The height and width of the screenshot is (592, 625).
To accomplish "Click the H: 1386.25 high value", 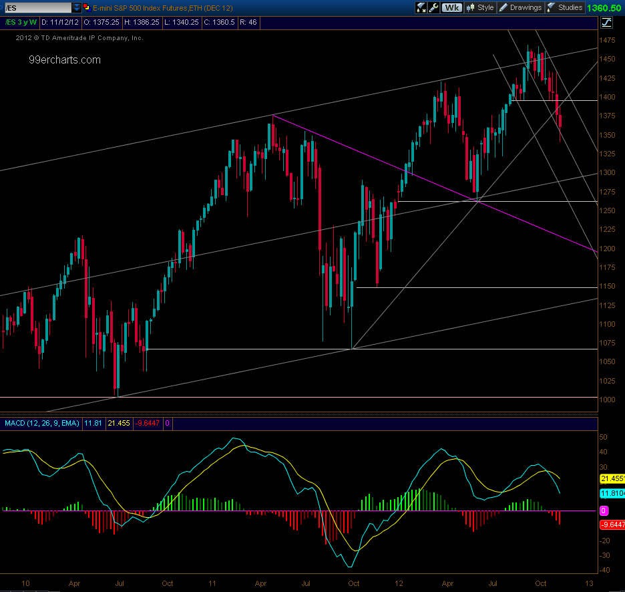I will [x=142, y=22].
